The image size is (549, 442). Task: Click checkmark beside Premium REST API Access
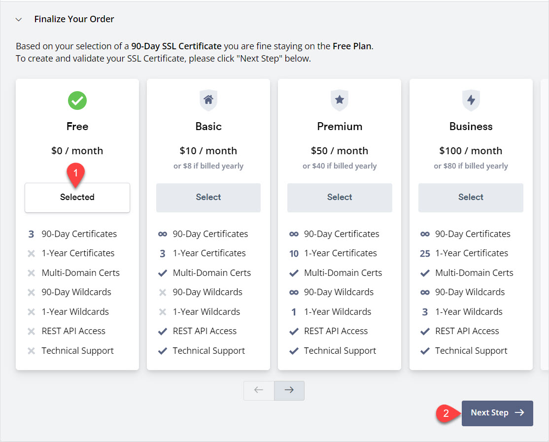[294, 331]
